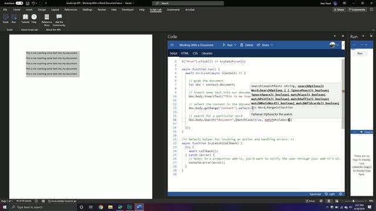Switch to Print Layout view
The width and height of the screenshot is (376, 211).
click(x=329, y=201)
